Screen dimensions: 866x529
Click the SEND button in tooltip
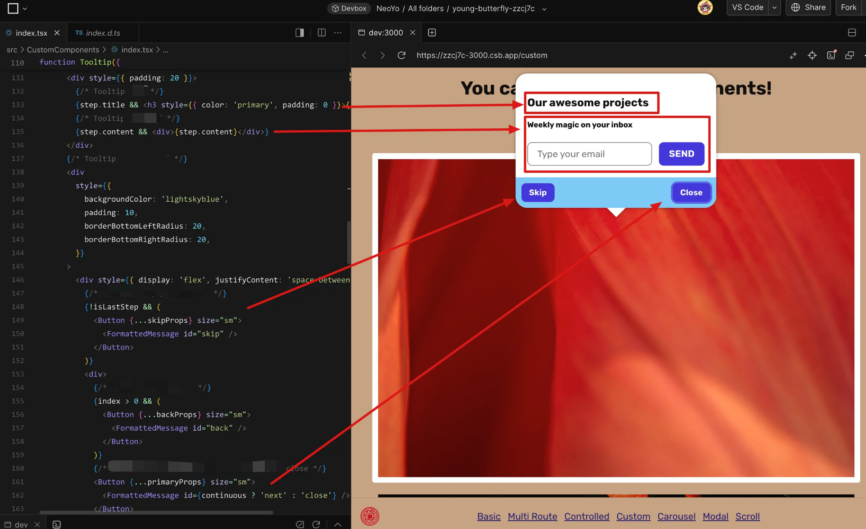[x=681, y=154]
